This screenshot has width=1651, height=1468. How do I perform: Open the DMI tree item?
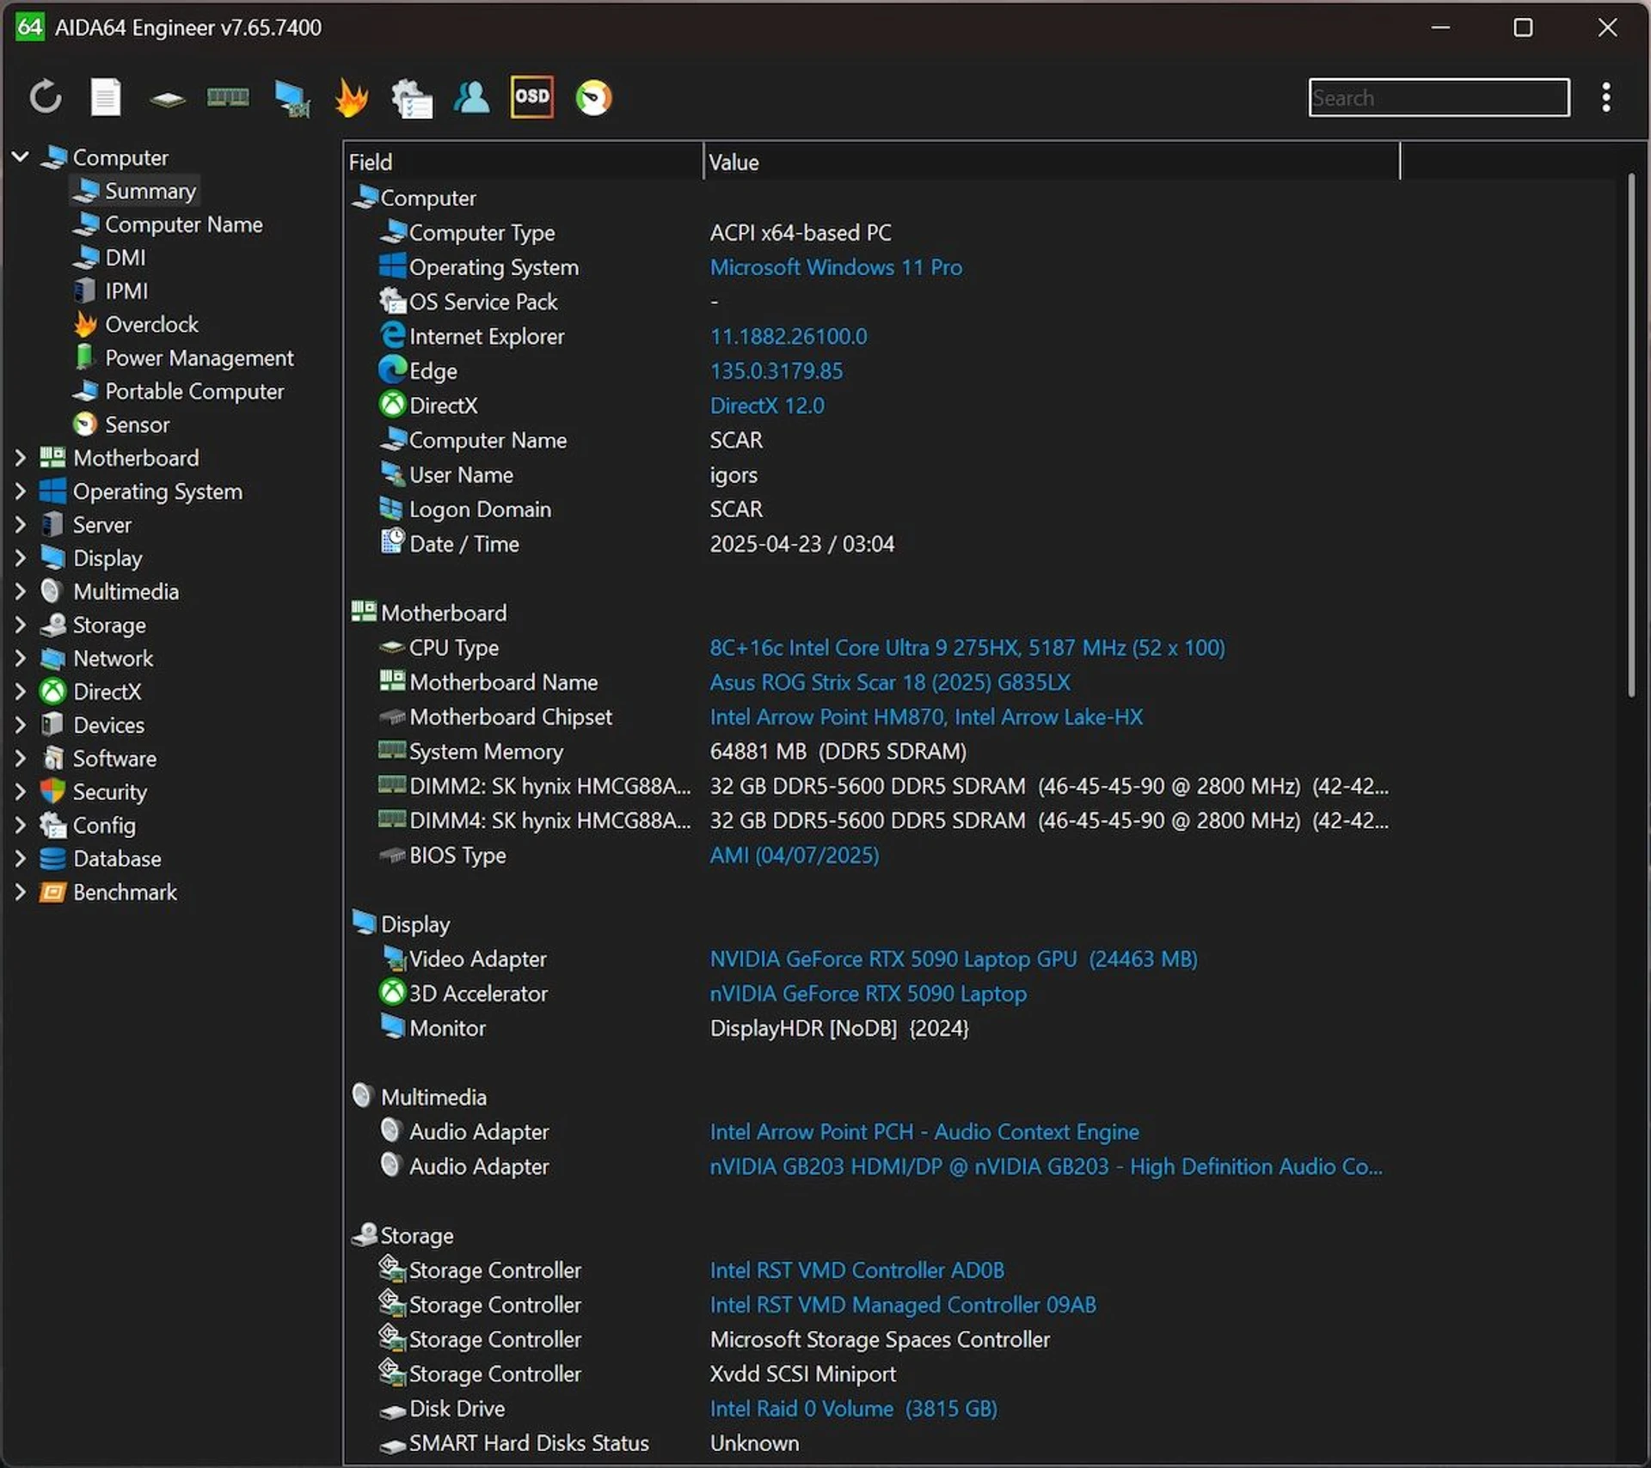coord(109,257)
